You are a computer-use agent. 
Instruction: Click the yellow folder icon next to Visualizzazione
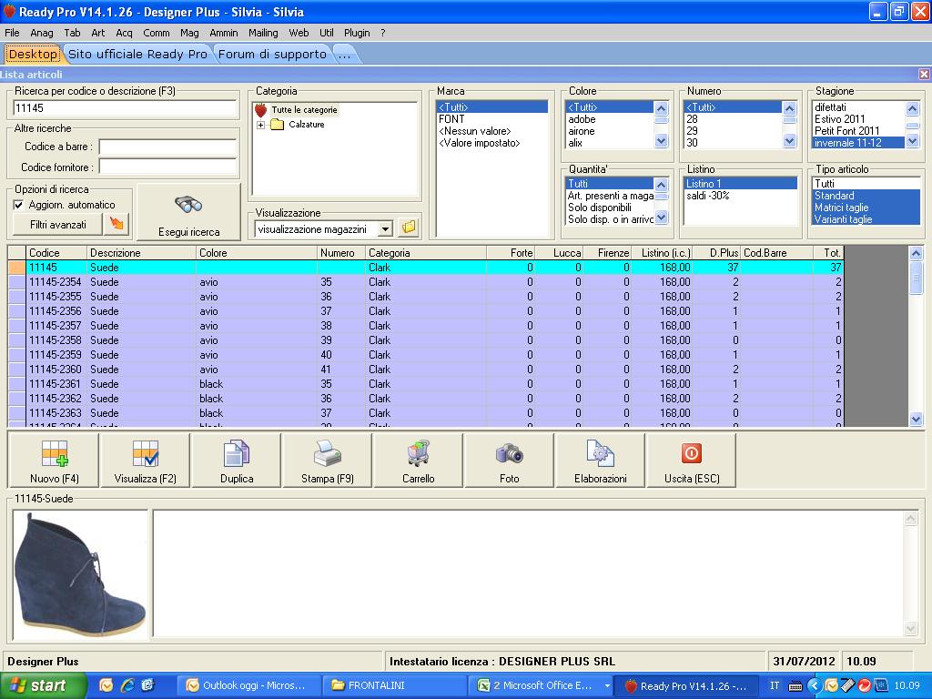point(409,228)
